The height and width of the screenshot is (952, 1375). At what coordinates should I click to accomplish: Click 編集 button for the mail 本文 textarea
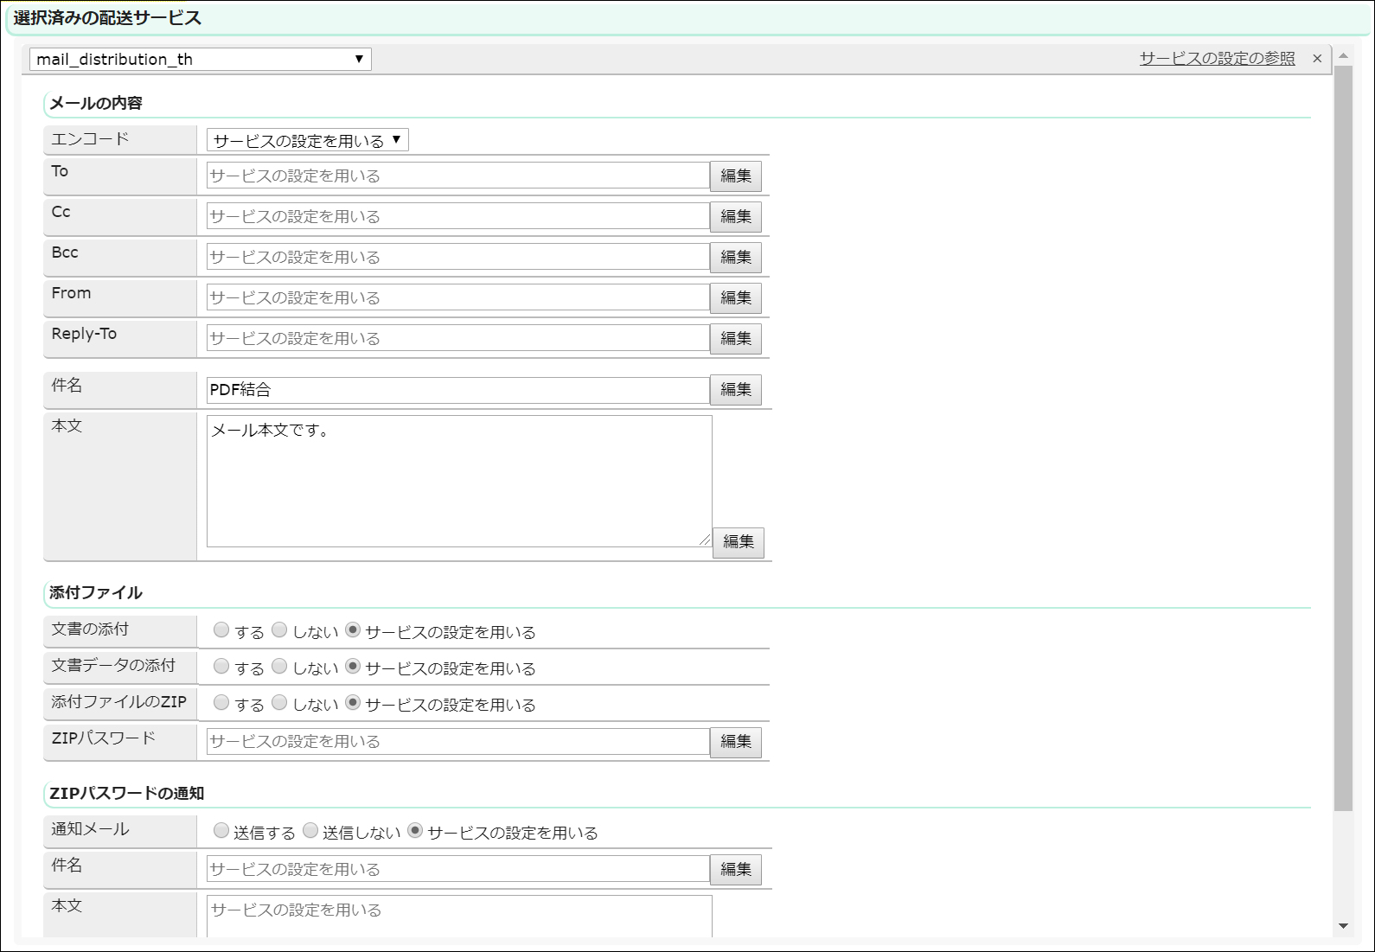(x=738, y=542)
